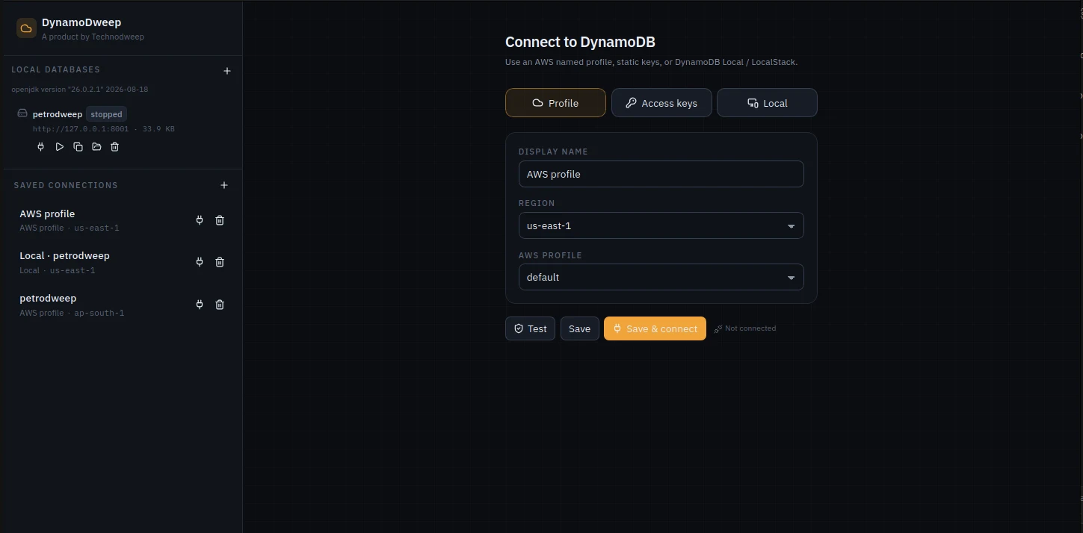Focus the Display Name input field
This screenshot has width=1083, height=533.
tap(661, 174)
